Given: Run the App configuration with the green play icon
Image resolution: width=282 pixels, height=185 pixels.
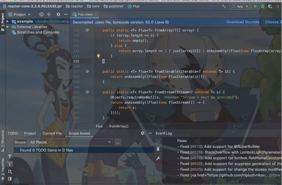Looking at the screenshot, I should [255, 6].
